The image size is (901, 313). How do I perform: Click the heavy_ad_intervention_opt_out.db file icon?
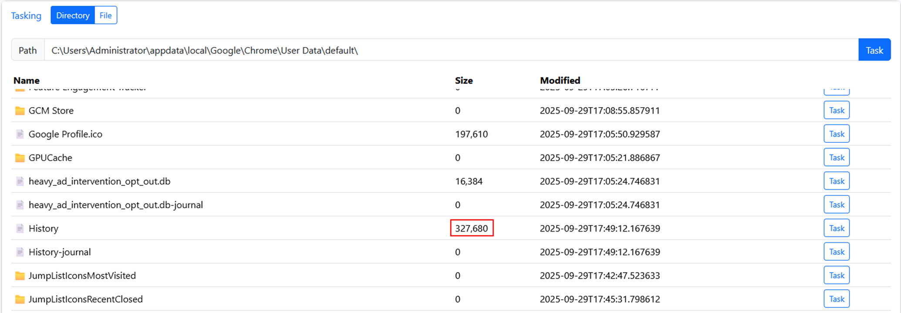click(20, 181)
